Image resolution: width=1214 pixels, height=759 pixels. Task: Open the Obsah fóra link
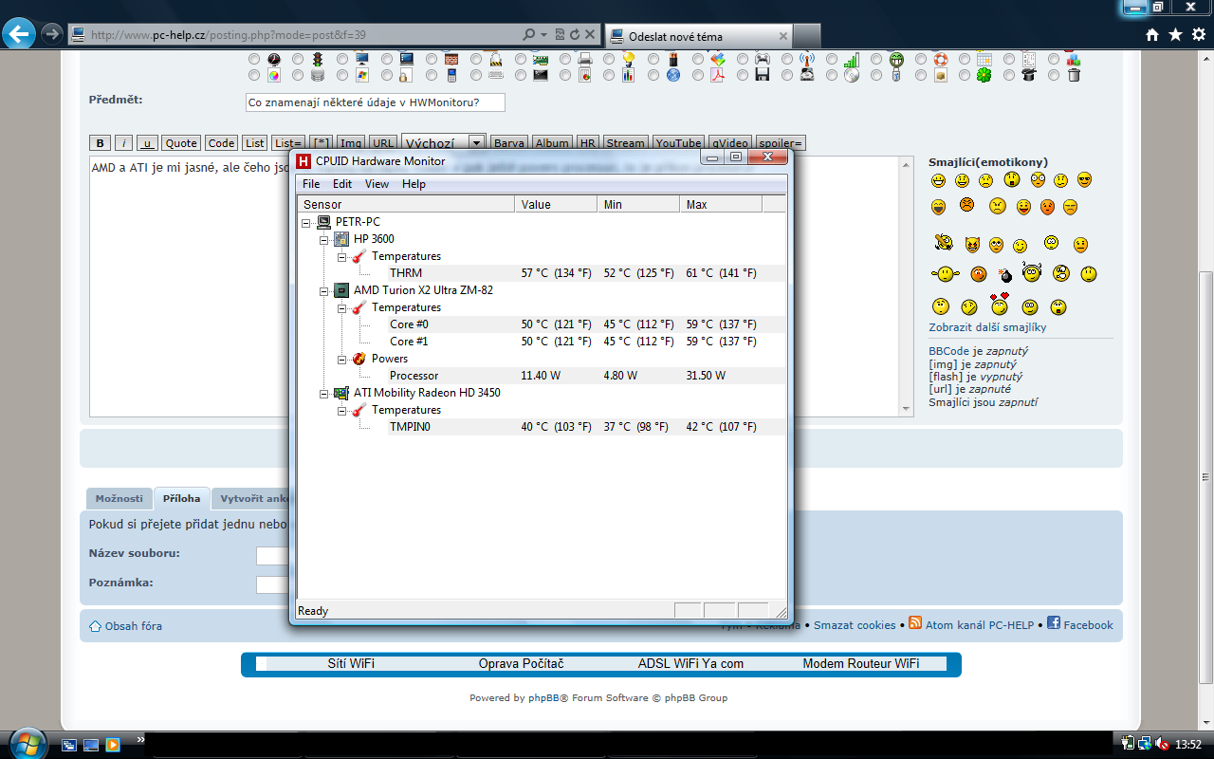pyautogui.click(x=133, y=626)
